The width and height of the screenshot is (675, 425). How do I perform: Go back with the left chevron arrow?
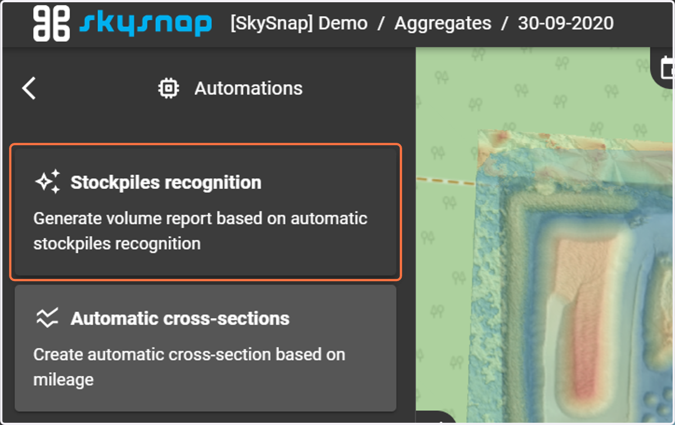29,88
